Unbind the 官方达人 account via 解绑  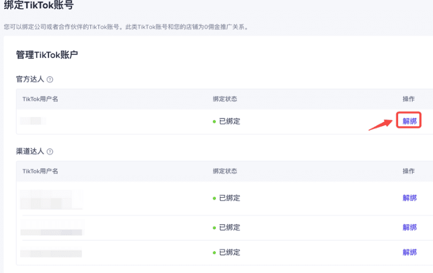tap(409, 121)
